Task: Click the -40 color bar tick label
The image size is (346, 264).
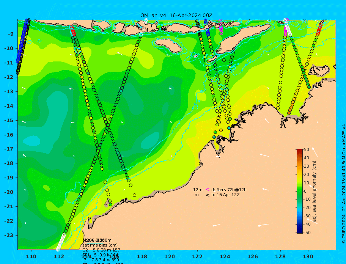Action: coord(307,224)
